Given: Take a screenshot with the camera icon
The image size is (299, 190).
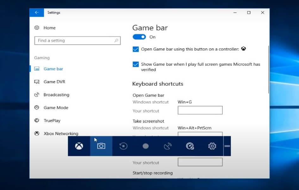Looking at the screenshot, I should tap(101, 146).
